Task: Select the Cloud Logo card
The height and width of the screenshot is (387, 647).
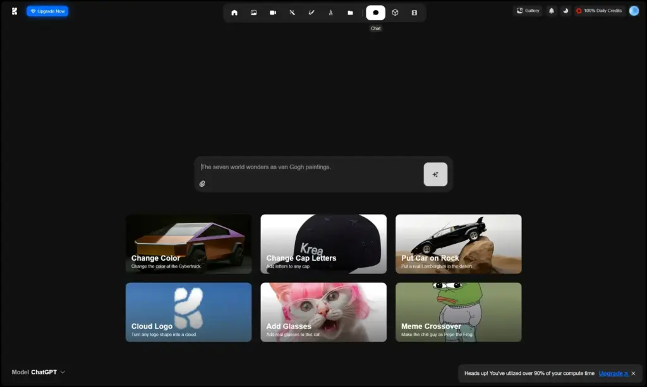Action: click(188, 312)
